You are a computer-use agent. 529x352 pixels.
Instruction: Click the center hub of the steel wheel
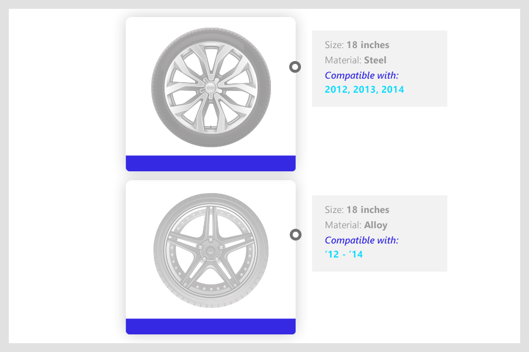point(210,87)
